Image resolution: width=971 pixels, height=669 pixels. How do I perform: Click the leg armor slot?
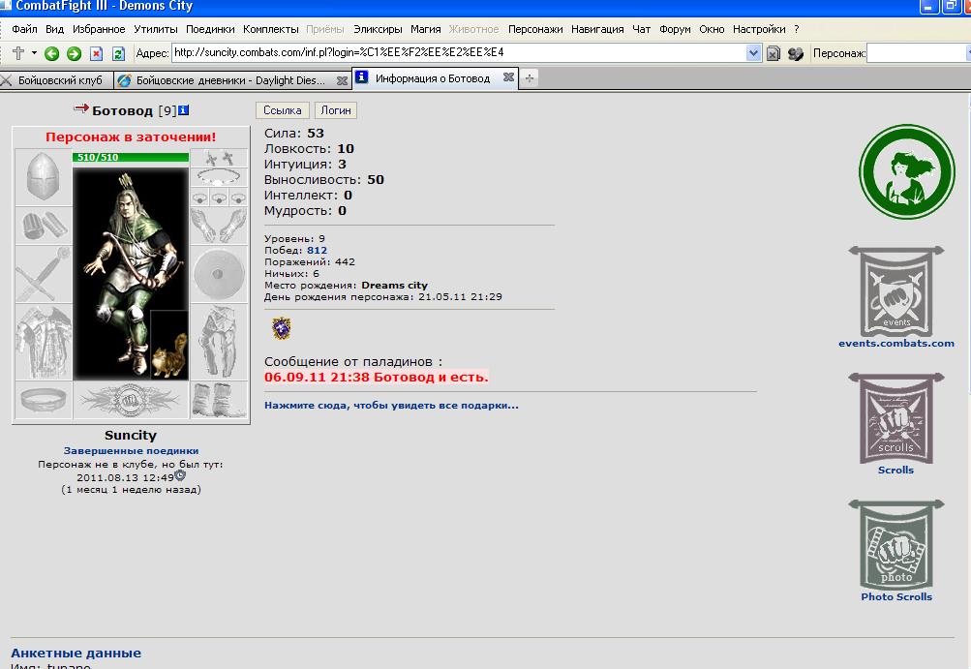pyautogui.click(x=219, y=342)
